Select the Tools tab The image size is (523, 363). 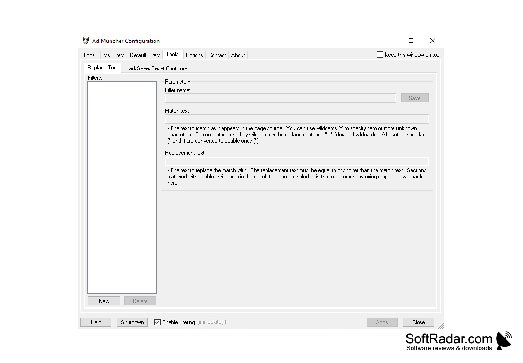pyautogui.click(x=172, y=54)
